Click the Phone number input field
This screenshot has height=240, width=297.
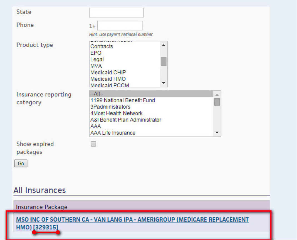(x=120, y=26)
